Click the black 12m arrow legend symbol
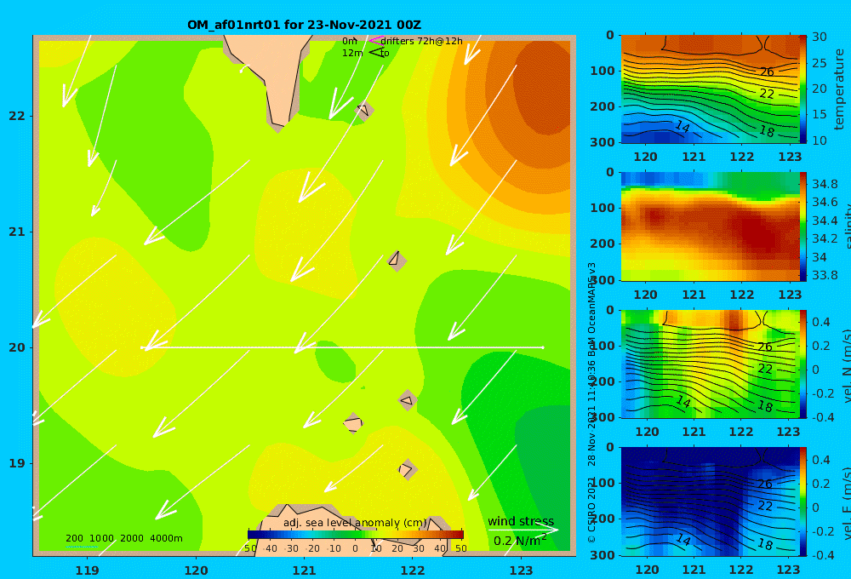Image resolution: width=851 pixels, height=579 pixels. point(376,52)
